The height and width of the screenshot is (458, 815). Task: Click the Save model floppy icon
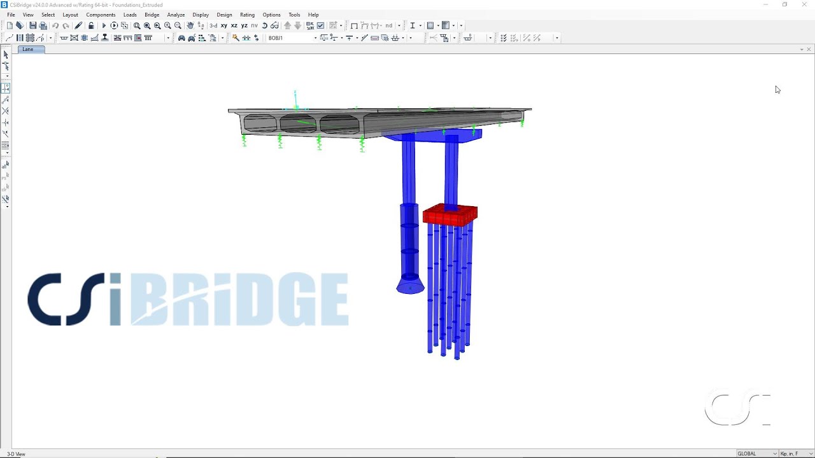tap(33, 25)
